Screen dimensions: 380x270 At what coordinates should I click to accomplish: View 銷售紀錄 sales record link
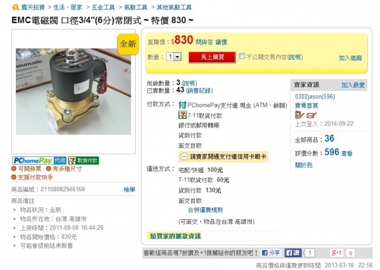(199, 90)
